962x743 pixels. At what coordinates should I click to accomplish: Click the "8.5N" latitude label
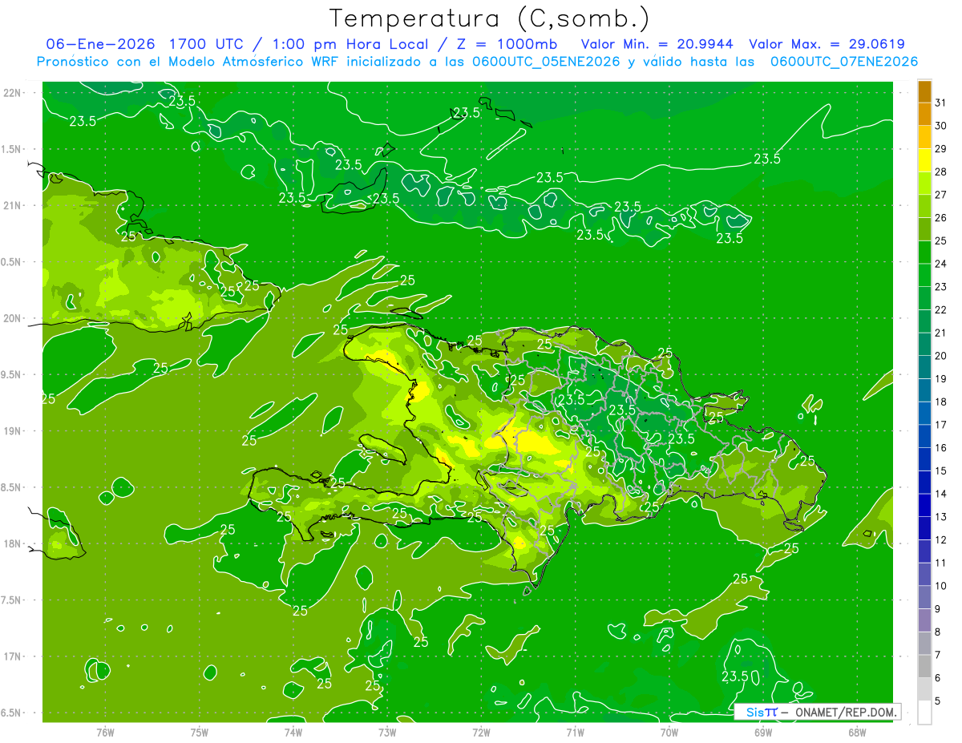tap(12, 487)
